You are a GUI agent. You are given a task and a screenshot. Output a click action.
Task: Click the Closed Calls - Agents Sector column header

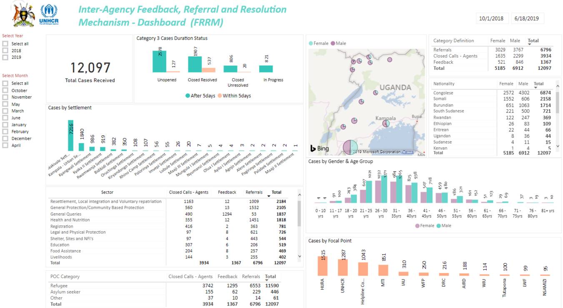pos(188,192)
